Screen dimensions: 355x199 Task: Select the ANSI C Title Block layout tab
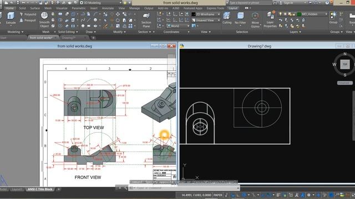(40, 189)
